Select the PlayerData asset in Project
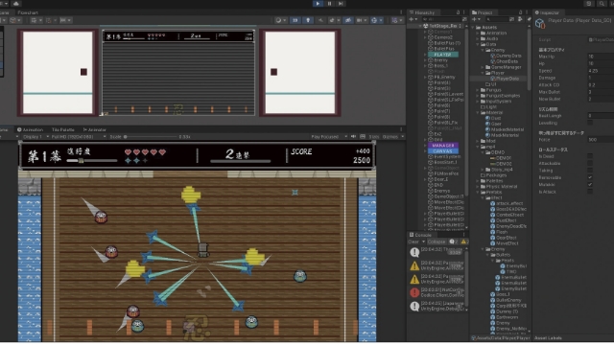The image size is (614, 345). 506,79
